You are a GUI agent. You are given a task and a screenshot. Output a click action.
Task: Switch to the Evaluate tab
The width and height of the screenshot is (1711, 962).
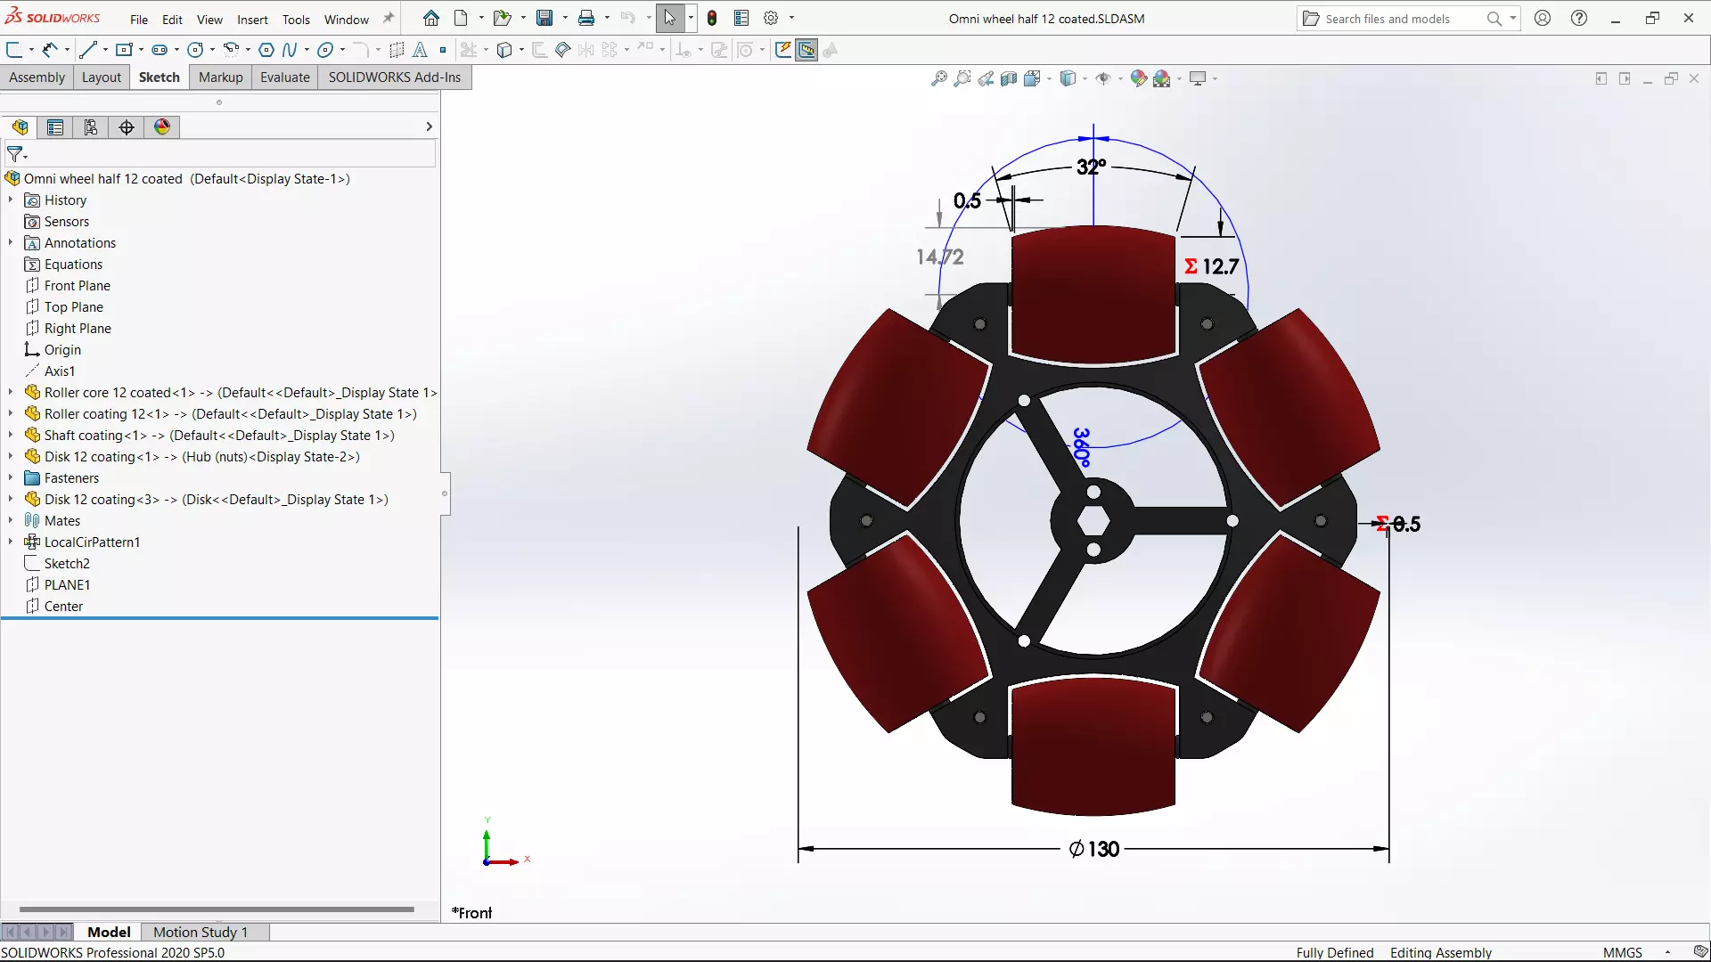285,77
